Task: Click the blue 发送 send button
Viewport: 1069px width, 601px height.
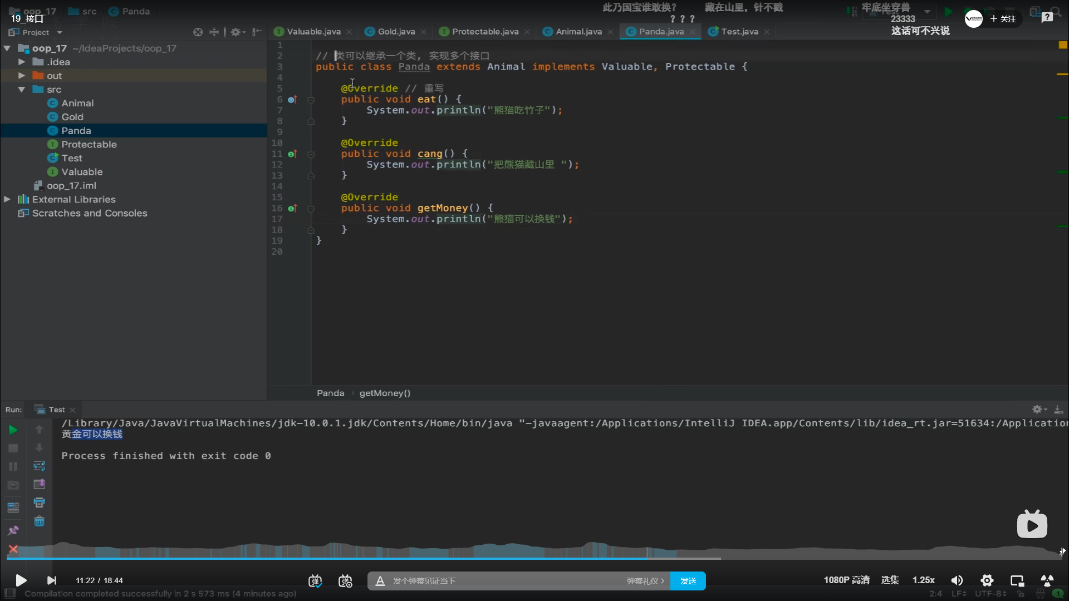Action: 688,581
